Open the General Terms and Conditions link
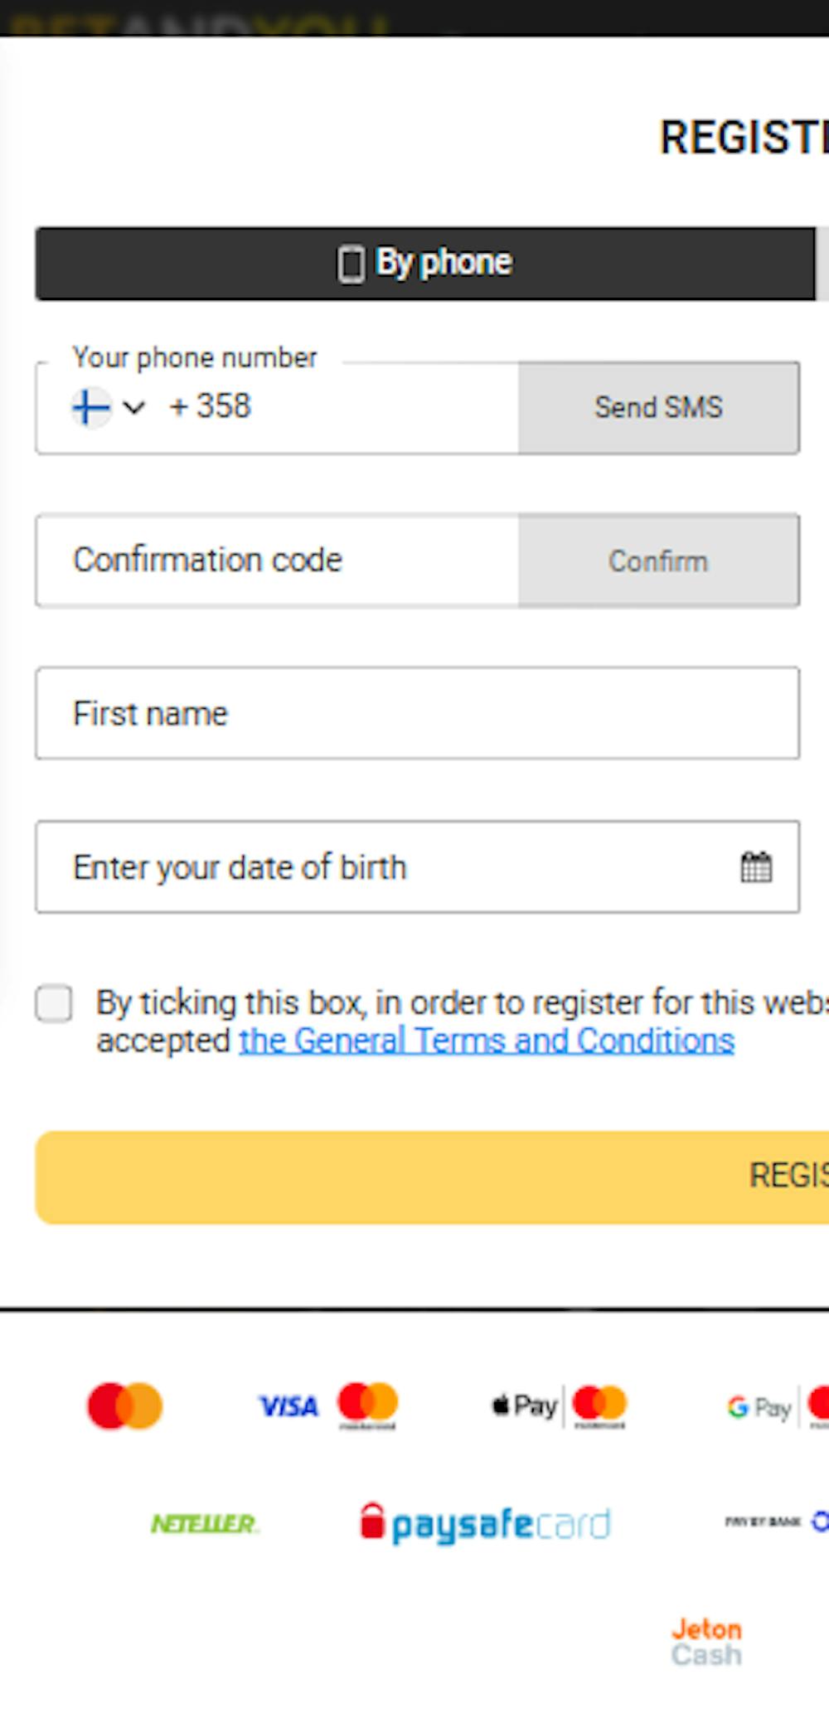Screen dimensions: 829x1718 (487, 1040)
